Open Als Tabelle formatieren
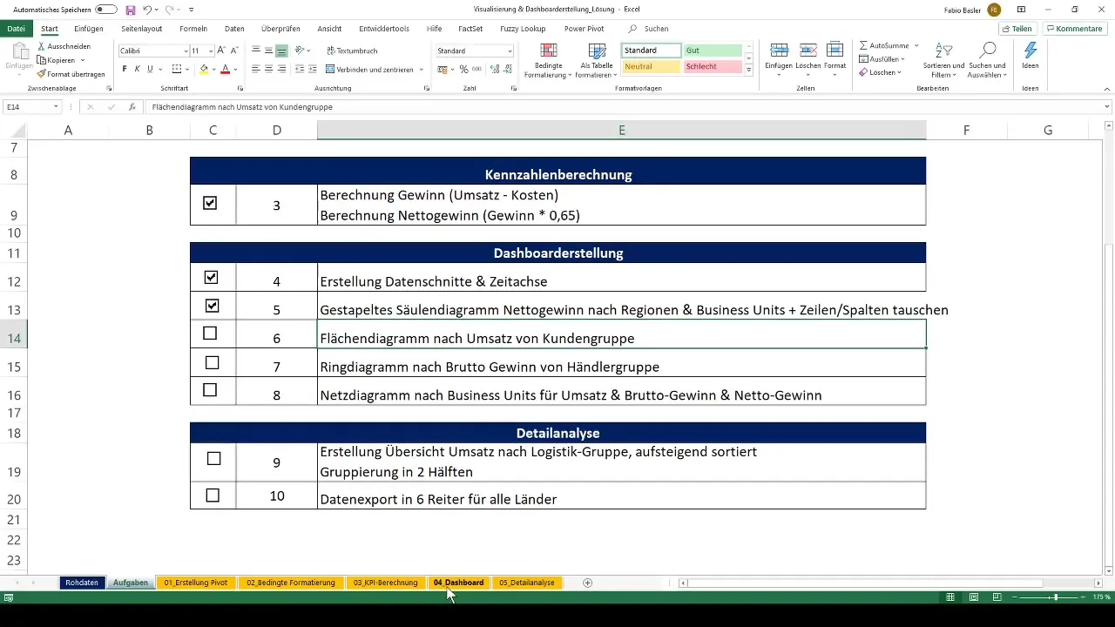Image resolution: width=1115 pixels, height=627 pixels. (x=596, y=61)
